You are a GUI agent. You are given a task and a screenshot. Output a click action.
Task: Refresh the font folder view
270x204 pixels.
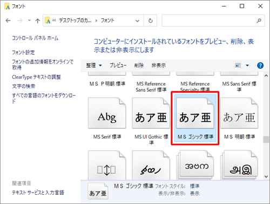coord(151,21)
